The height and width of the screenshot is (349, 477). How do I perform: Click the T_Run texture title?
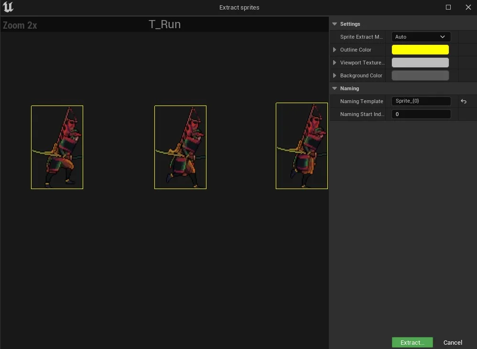coord(164,24)
